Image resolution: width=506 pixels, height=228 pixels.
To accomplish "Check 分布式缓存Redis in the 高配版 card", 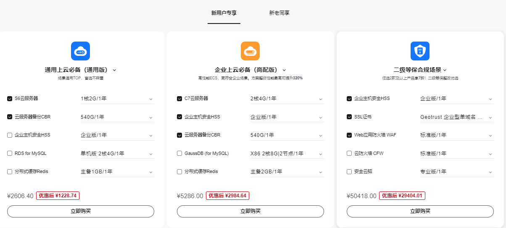I will coord(179,171).
